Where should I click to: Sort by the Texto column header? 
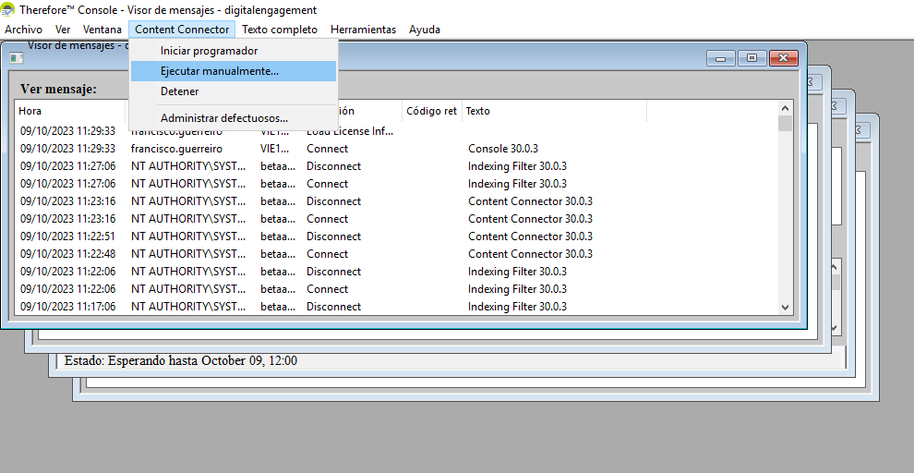click(x=554, y=111)
